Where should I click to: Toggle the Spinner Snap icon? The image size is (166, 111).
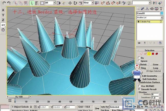(118, 3)
